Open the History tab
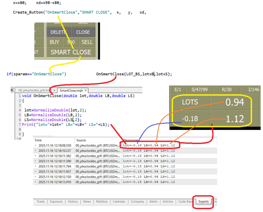263x212 pixels. (73, 201)
